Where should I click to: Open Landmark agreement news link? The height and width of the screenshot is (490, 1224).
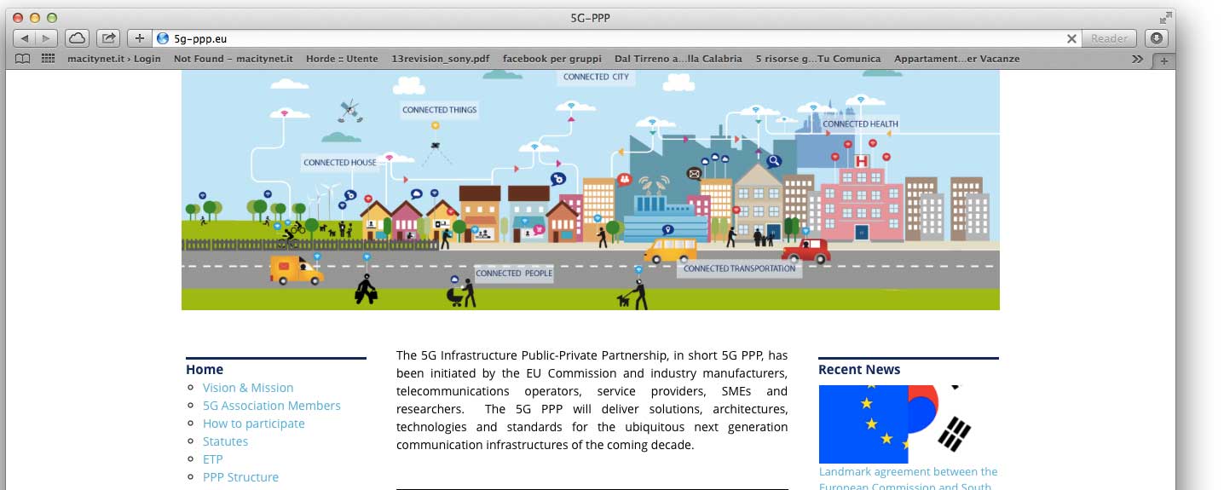[x=908, y=478]
